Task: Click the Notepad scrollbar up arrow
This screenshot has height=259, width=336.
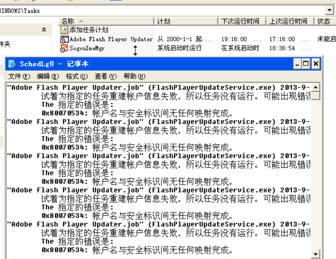Action: pos(316,87)
